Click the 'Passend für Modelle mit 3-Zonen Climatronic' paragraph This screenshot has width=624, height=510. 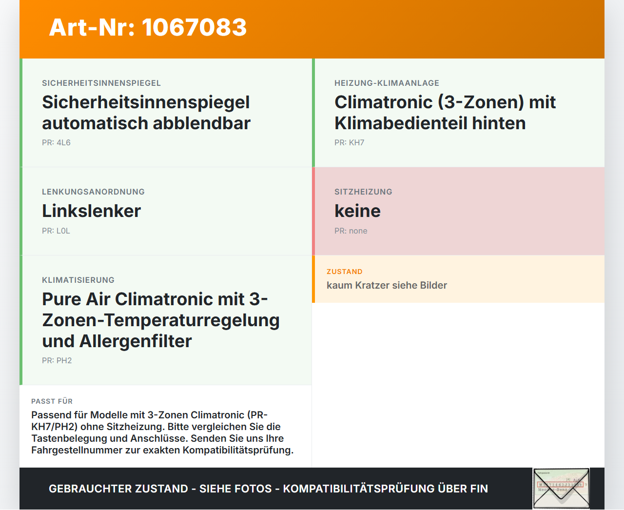[162, 432]
